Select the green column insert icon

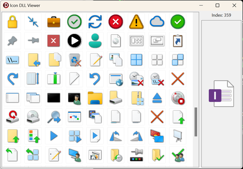53,79
